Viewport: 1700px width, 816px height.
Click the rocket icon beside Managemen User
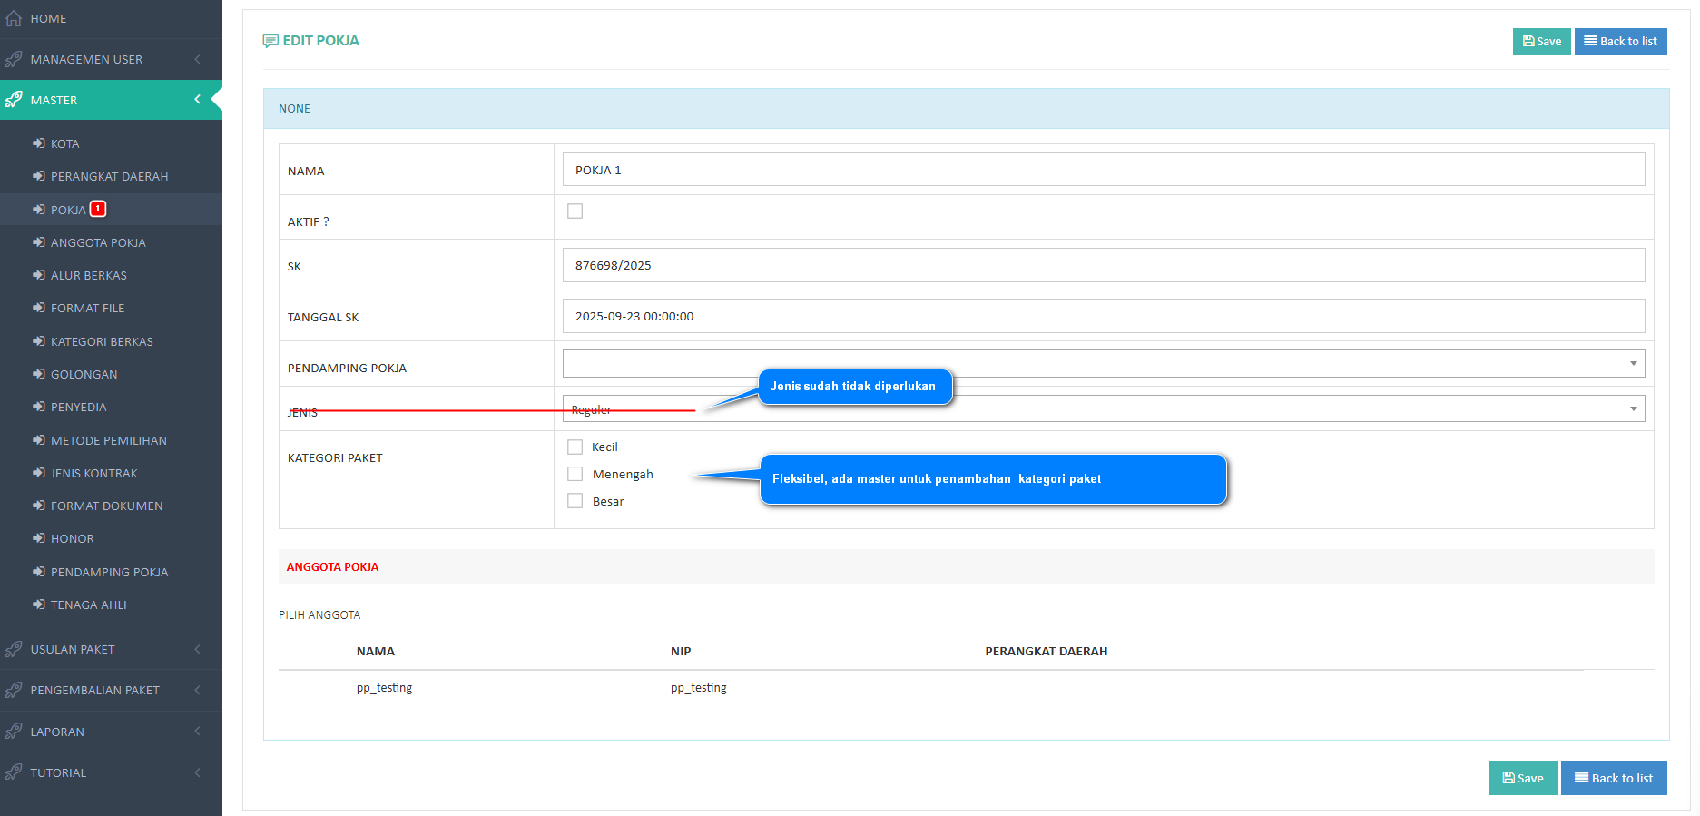tap(14, 59)
